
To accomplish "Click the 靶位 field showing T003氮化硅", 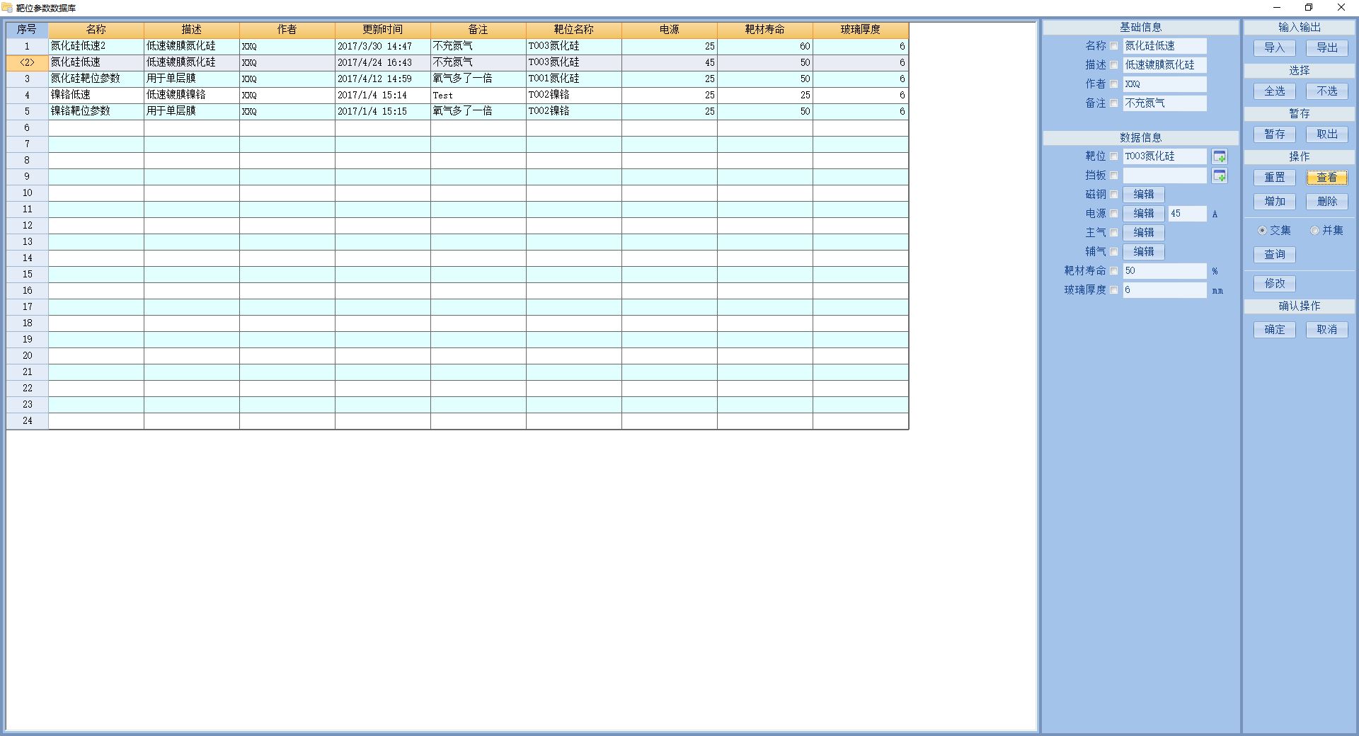I will pyautogui.click(x=1164, y=156).
